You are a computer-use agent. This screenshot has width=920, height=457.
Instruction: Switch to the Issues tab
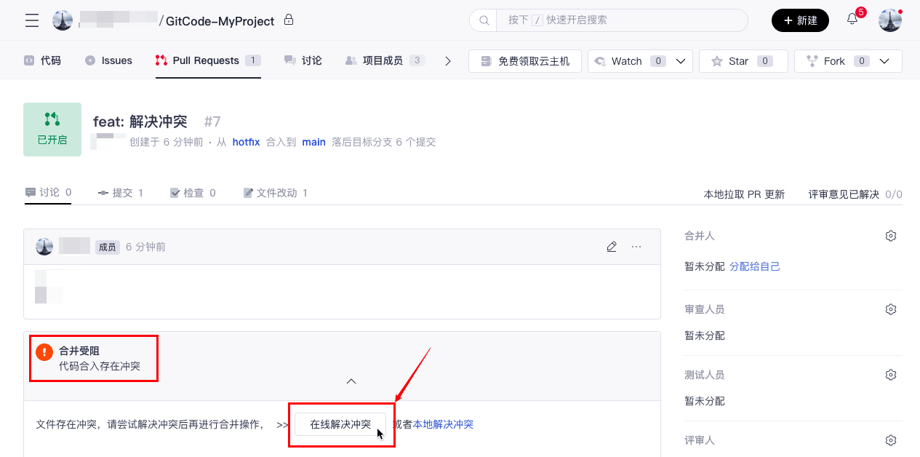coord(109,61)
